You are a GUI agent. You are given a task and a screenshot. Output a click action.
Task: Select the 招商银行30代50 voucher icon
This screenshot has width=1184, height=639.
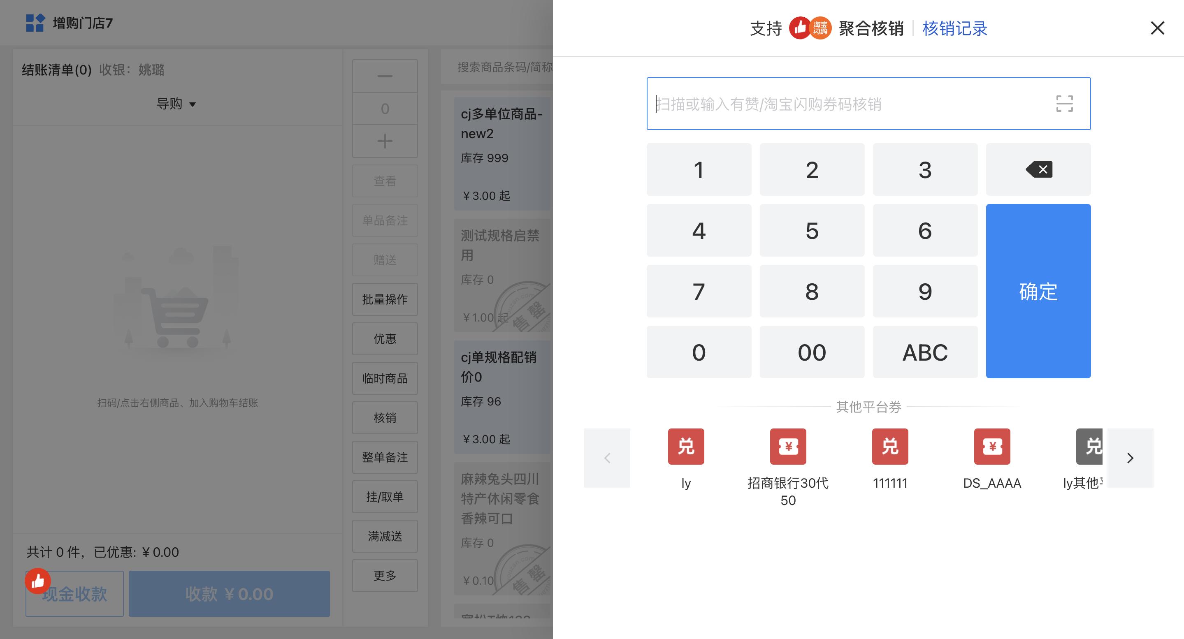click(788, 447)
